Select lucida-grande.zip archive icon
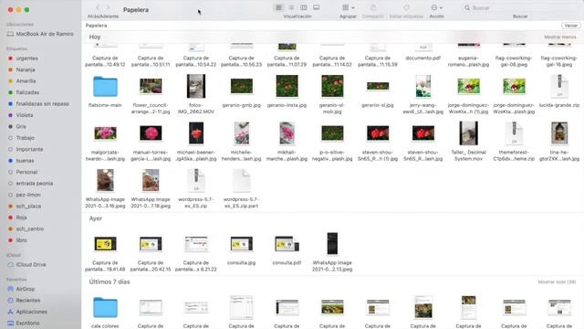This screenshot has width=584, height=329. [559, 86]
